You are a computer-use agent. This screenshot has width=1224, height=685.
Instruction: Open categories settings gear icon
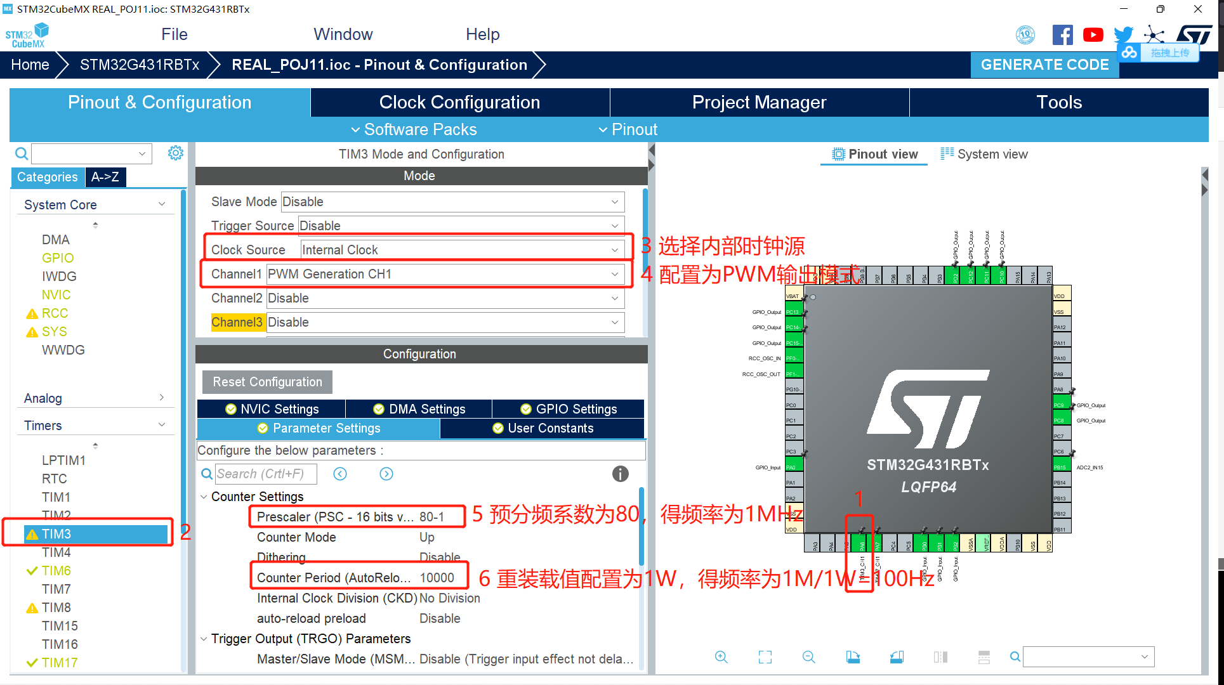coord(176,153)
